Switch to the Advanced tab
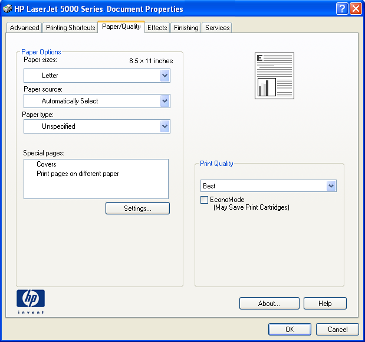The image size is (365, 342). click(24, 28)
